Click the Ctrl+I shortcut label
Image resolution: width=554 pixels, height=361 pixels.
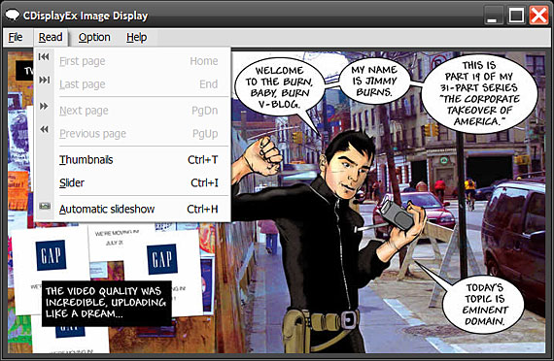click(204, 182)
